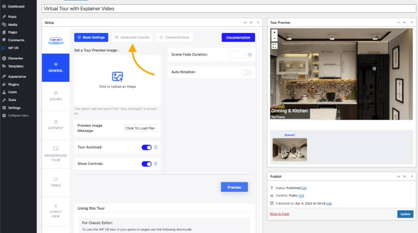The width and height of the screenshot is (418, 233).
Task: Click the Settings icon in sidebar
Action: pyautogui.click(x=4, y=108)
